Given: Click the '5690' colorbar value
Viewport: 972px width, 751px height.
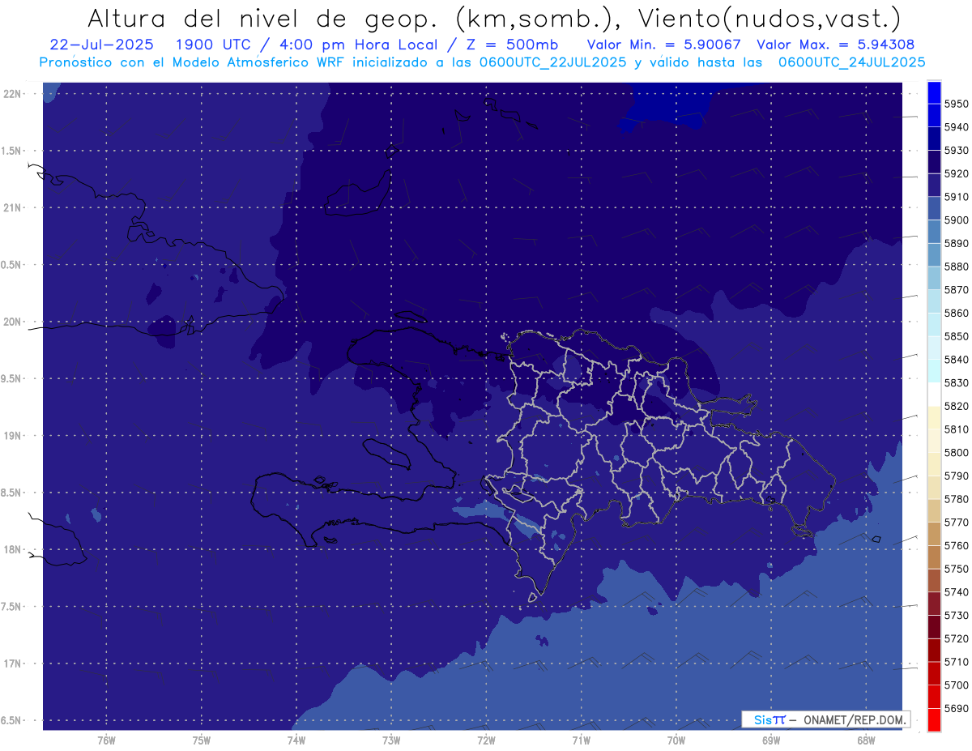Looking at the screenshot, I should pyautogui.click(x=956, y=708).
